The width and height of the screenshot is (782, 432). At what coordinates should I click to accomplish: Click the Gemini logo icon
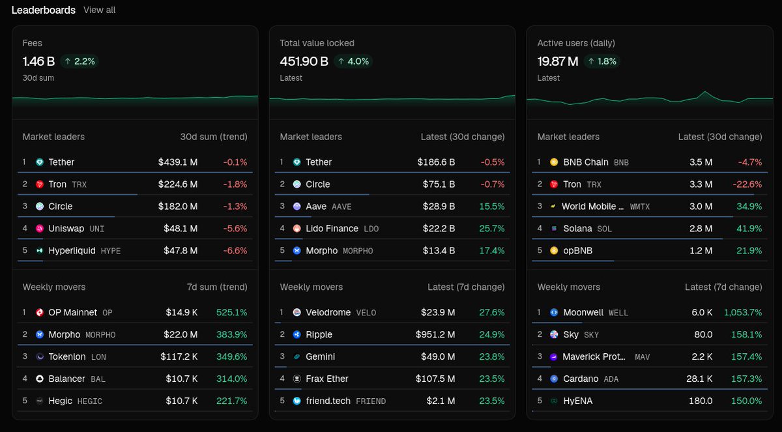point(297,357)
